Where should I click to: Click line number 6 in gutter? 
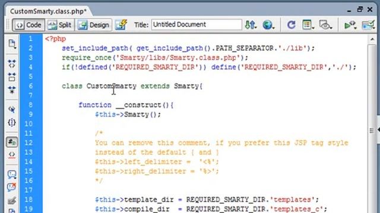30,86
